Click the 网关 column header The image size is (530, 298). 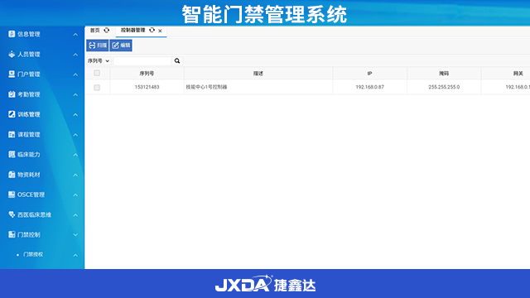point(506,74)
